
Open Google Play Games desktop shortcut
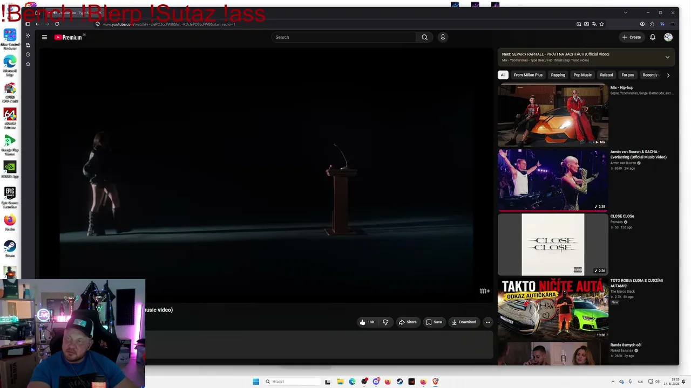coord(10,144)
